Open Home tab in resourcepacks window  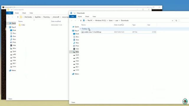coord(17,13)
